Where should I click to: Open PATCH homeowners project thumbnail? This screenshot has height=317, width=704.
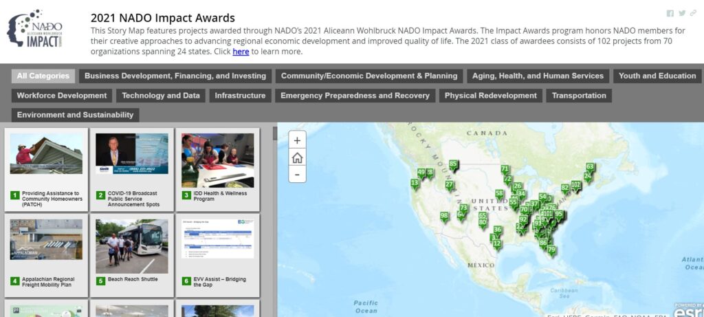[46, 153]
